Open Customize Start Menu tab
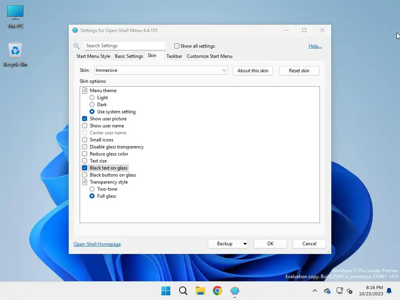 (x=209, y=56)
